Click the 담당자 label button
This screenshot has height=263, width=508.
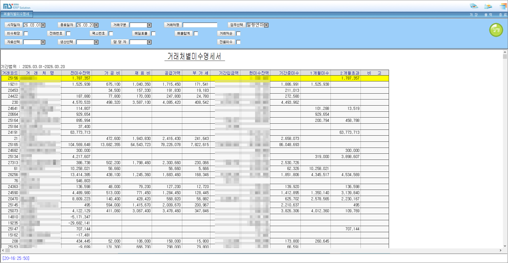pyautogui.click(x=120, y=42)
